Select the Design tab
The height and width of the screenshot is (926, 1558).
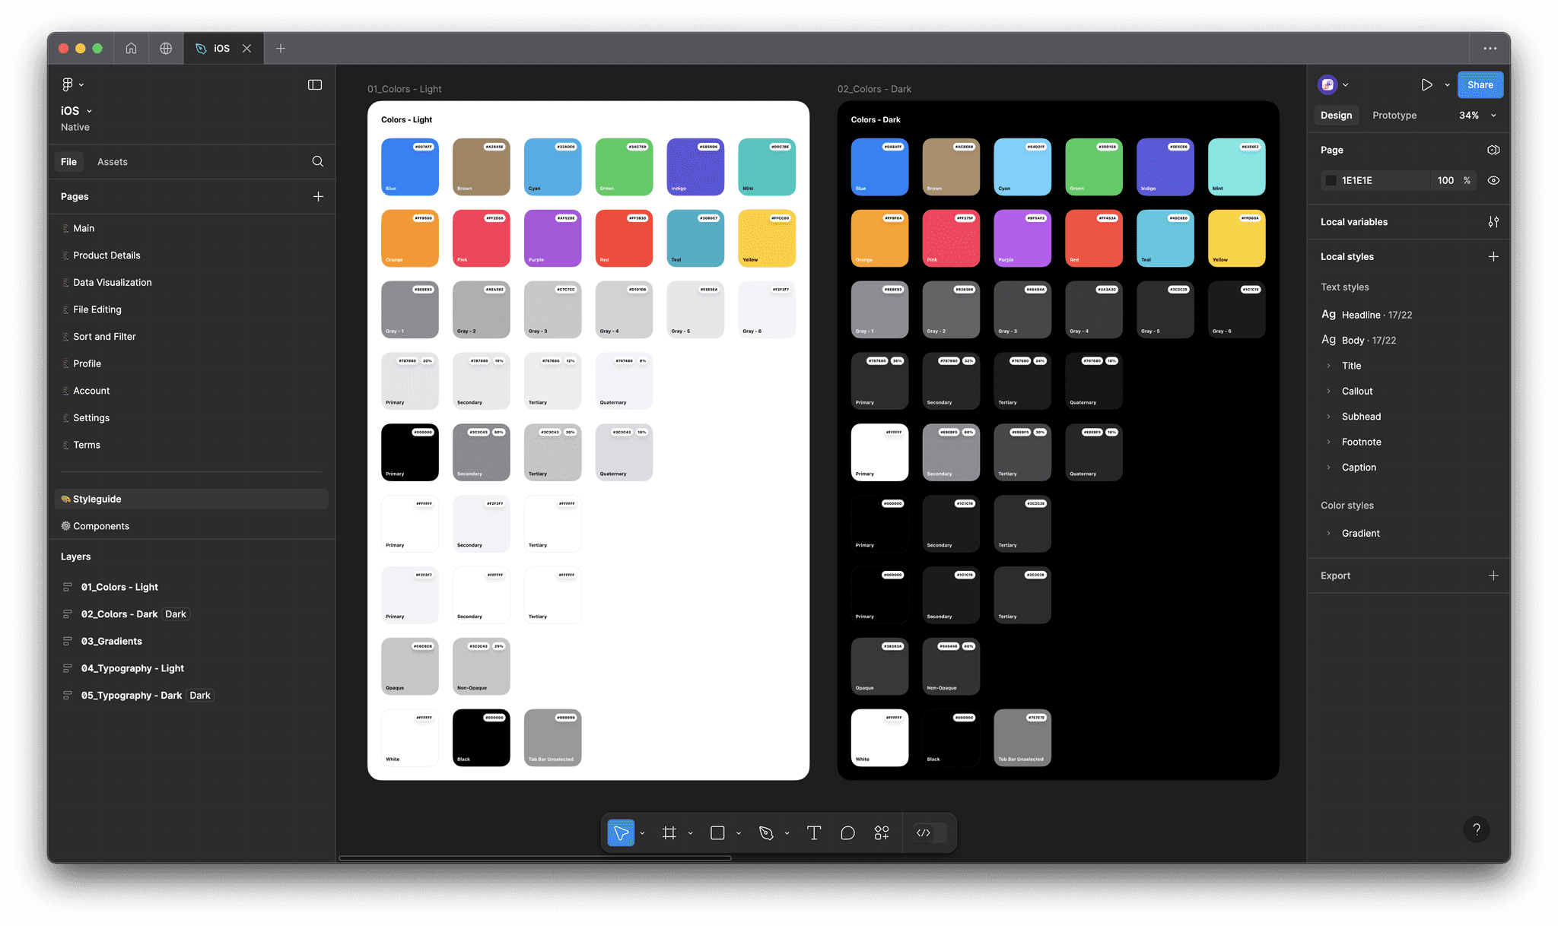[1336, 116]
